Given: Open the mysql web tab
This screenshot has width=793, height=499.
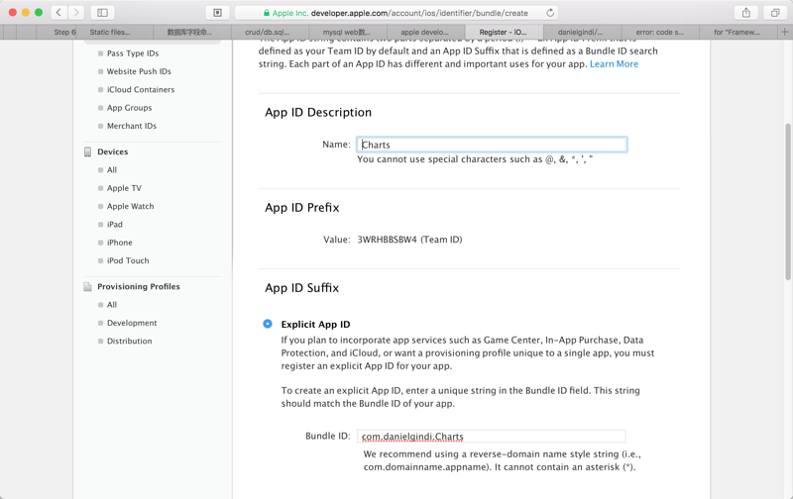Looking at the screenshot, I should click(x=347, y=32).
